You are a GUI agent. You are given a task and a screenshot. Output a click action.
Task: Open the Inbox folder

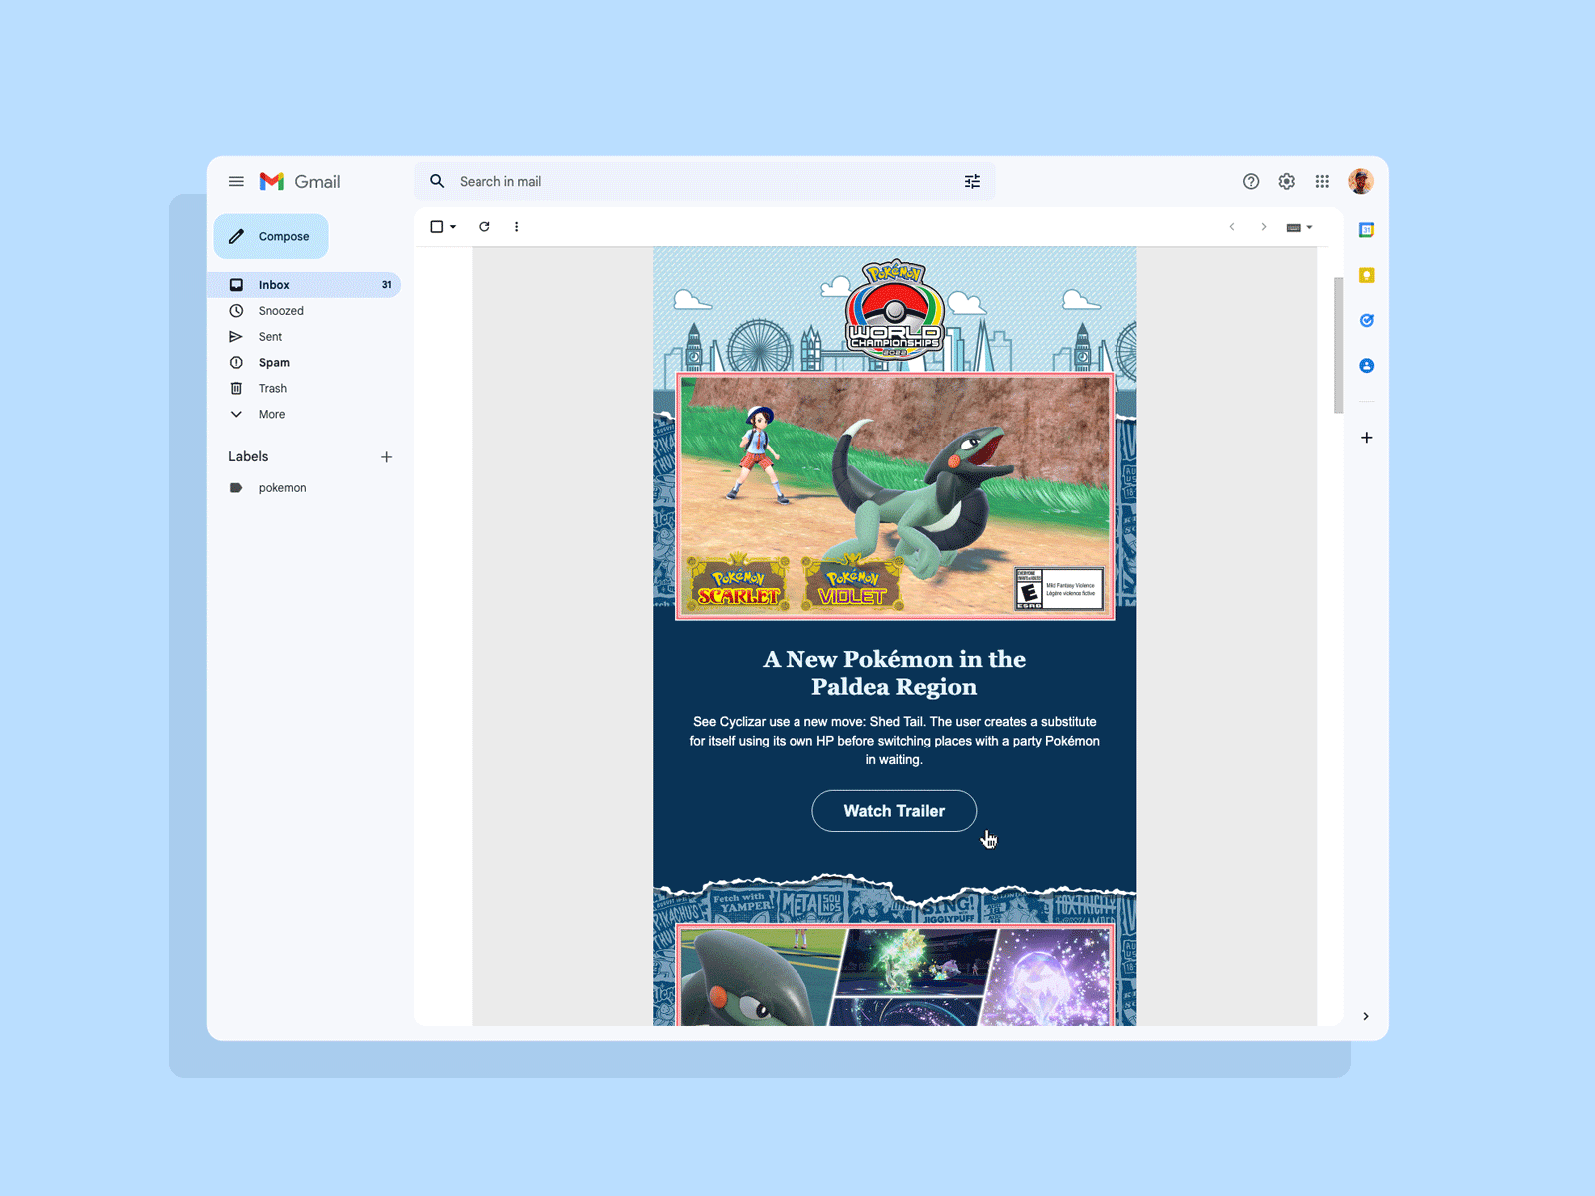(x=304, y=285)
